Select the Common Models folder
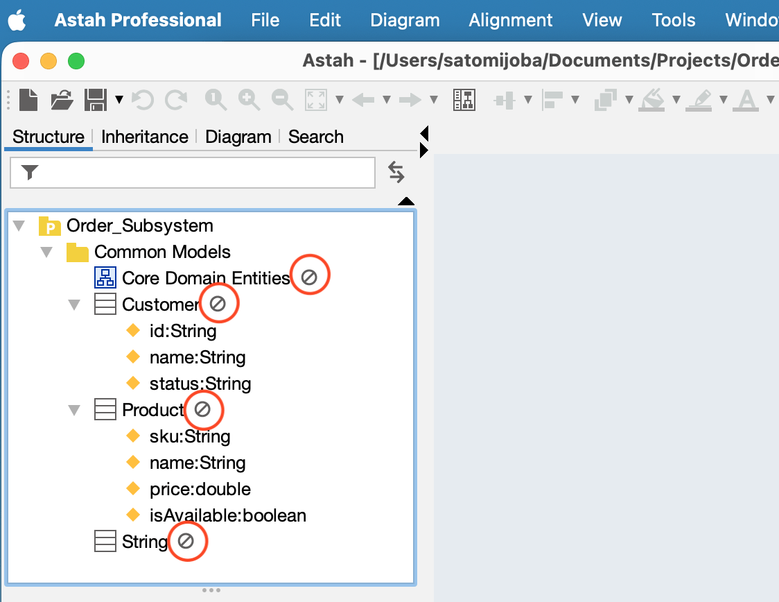This screenshot has width=779, height=602. coord(162,252)
